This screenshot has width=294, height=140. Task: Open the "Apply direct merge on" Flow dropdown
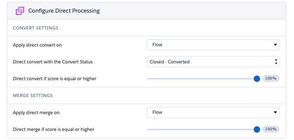(213, 112)
